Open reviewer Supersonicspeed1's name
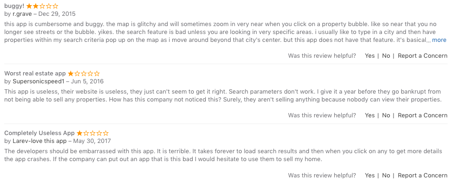The image size is (456, 183). 38,81
